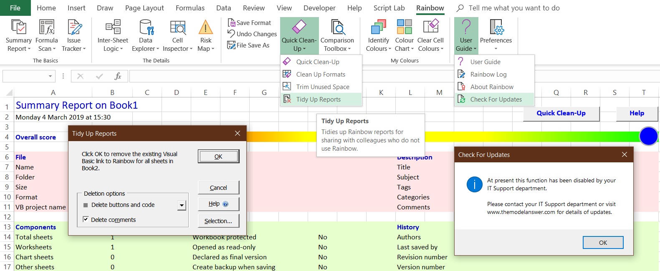This screenshot has height=271, width=660.
Task: Open the Page Layout tab
Action: 144,8
